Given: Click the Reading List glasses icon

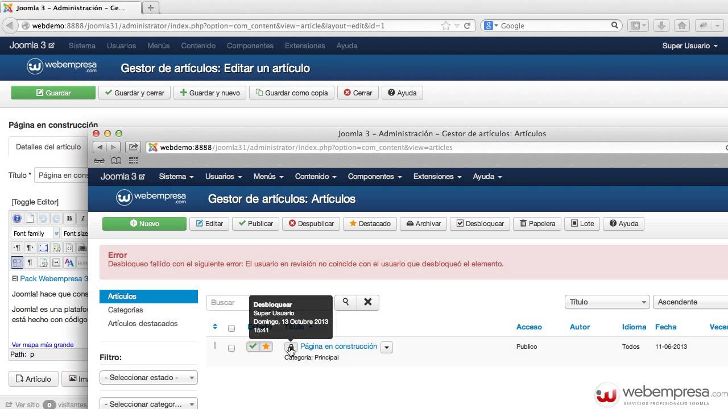Looking at the screenshot, I should tap(100, 161).
